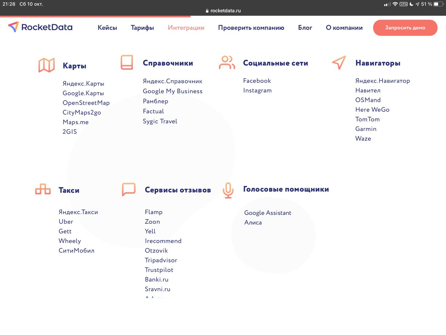Open О компании menu item

pos(344,28)
